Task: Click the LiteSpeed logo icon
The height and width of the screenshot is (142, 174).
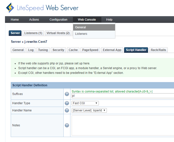Action: [10, 8]
